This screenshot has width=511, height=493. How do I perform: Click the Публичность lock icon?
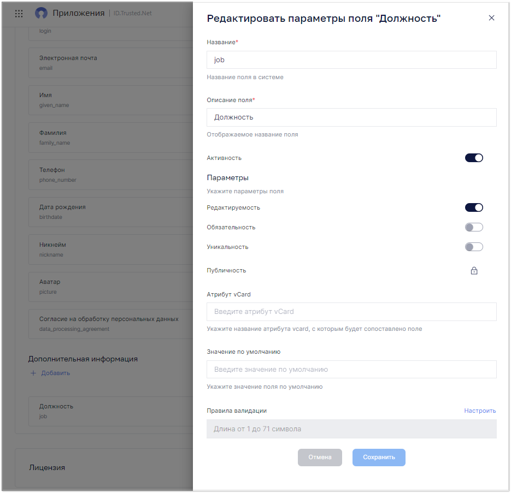click(x=474, y=271)
